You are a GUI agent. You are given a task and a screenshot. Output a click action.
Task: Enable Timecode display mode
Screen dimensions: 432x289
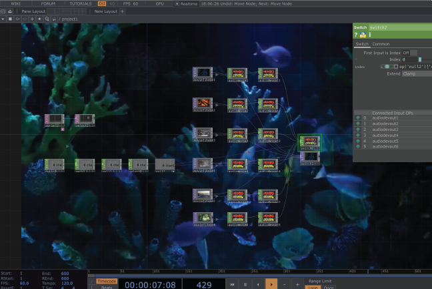pos(107,281)
